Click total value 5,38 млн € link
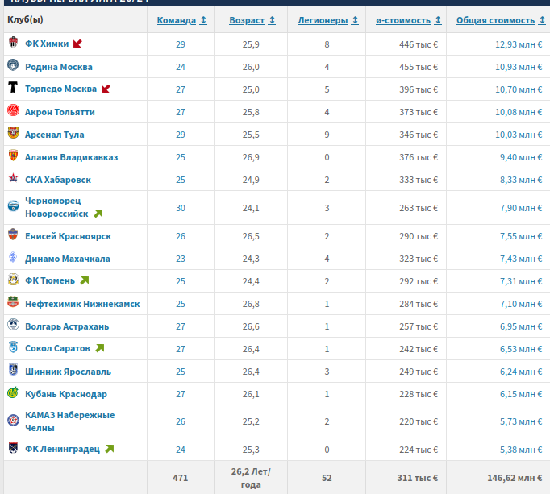 [x=521, y=450]
